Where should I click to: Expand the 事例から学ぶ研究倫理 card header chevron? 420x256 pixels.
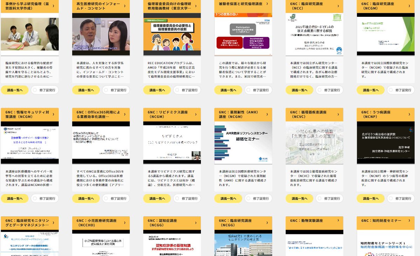point(53,6)
